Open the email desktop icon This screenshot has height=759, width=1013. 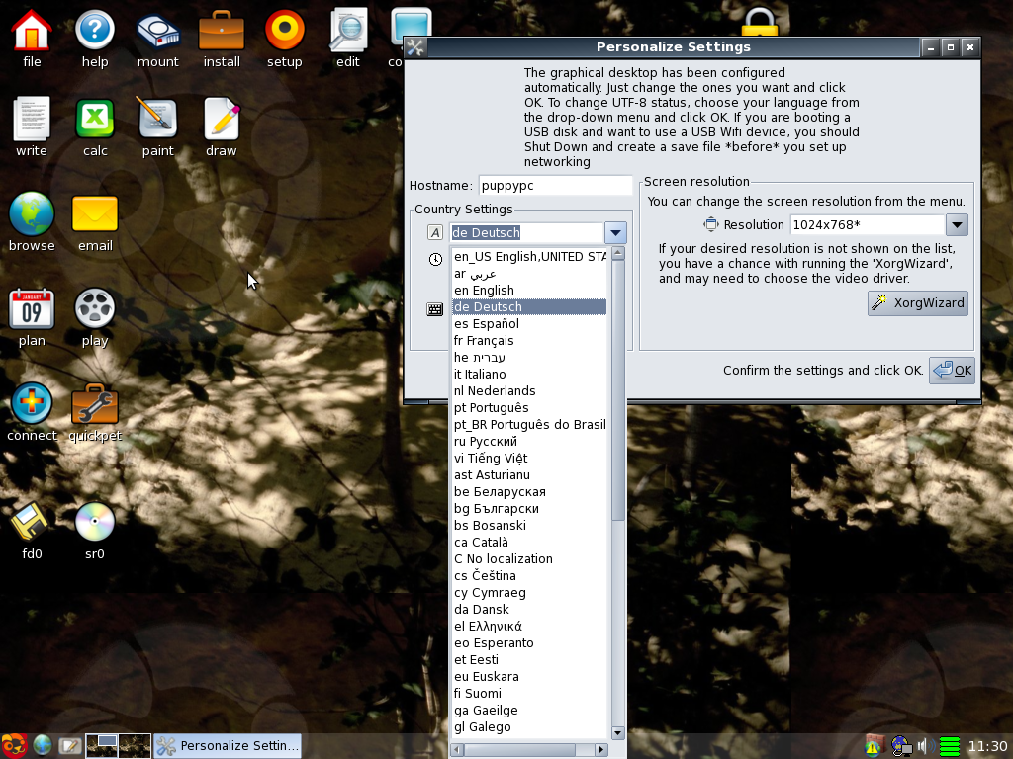point(95,215)
